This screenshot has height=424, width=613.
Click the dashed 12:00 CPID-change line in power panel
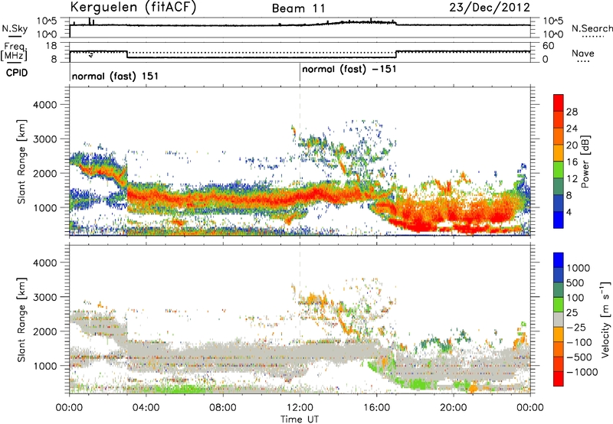coord(300,160)
